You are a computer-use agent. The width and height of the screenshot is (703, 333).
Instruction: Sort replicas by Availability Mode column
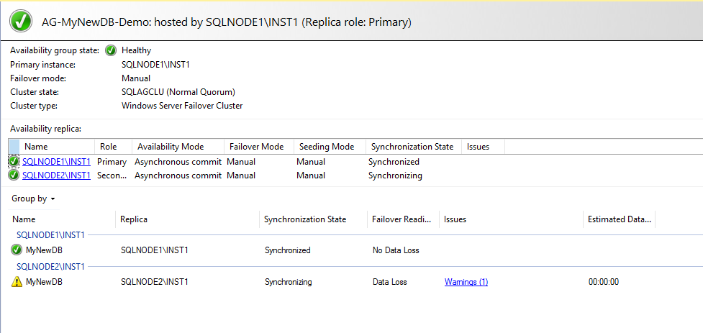pos(171,147)
